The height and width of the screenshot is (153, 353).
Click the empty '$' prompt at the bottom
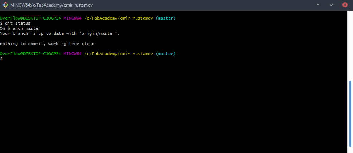[x=1, y=59]
